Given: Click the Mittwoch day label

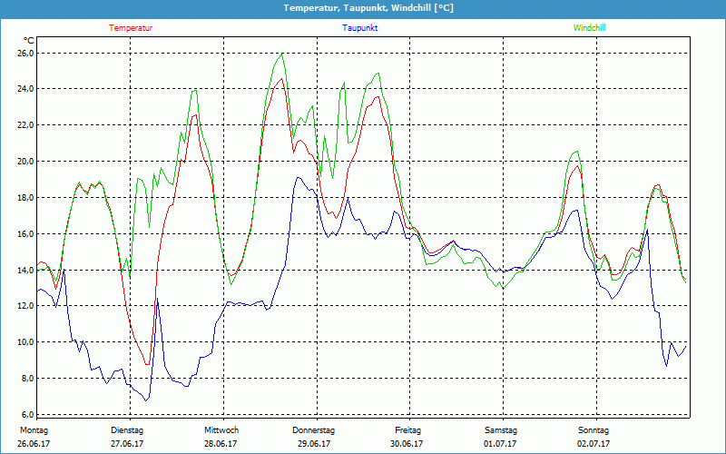Looking at the screenshot, I should point(221,430).
